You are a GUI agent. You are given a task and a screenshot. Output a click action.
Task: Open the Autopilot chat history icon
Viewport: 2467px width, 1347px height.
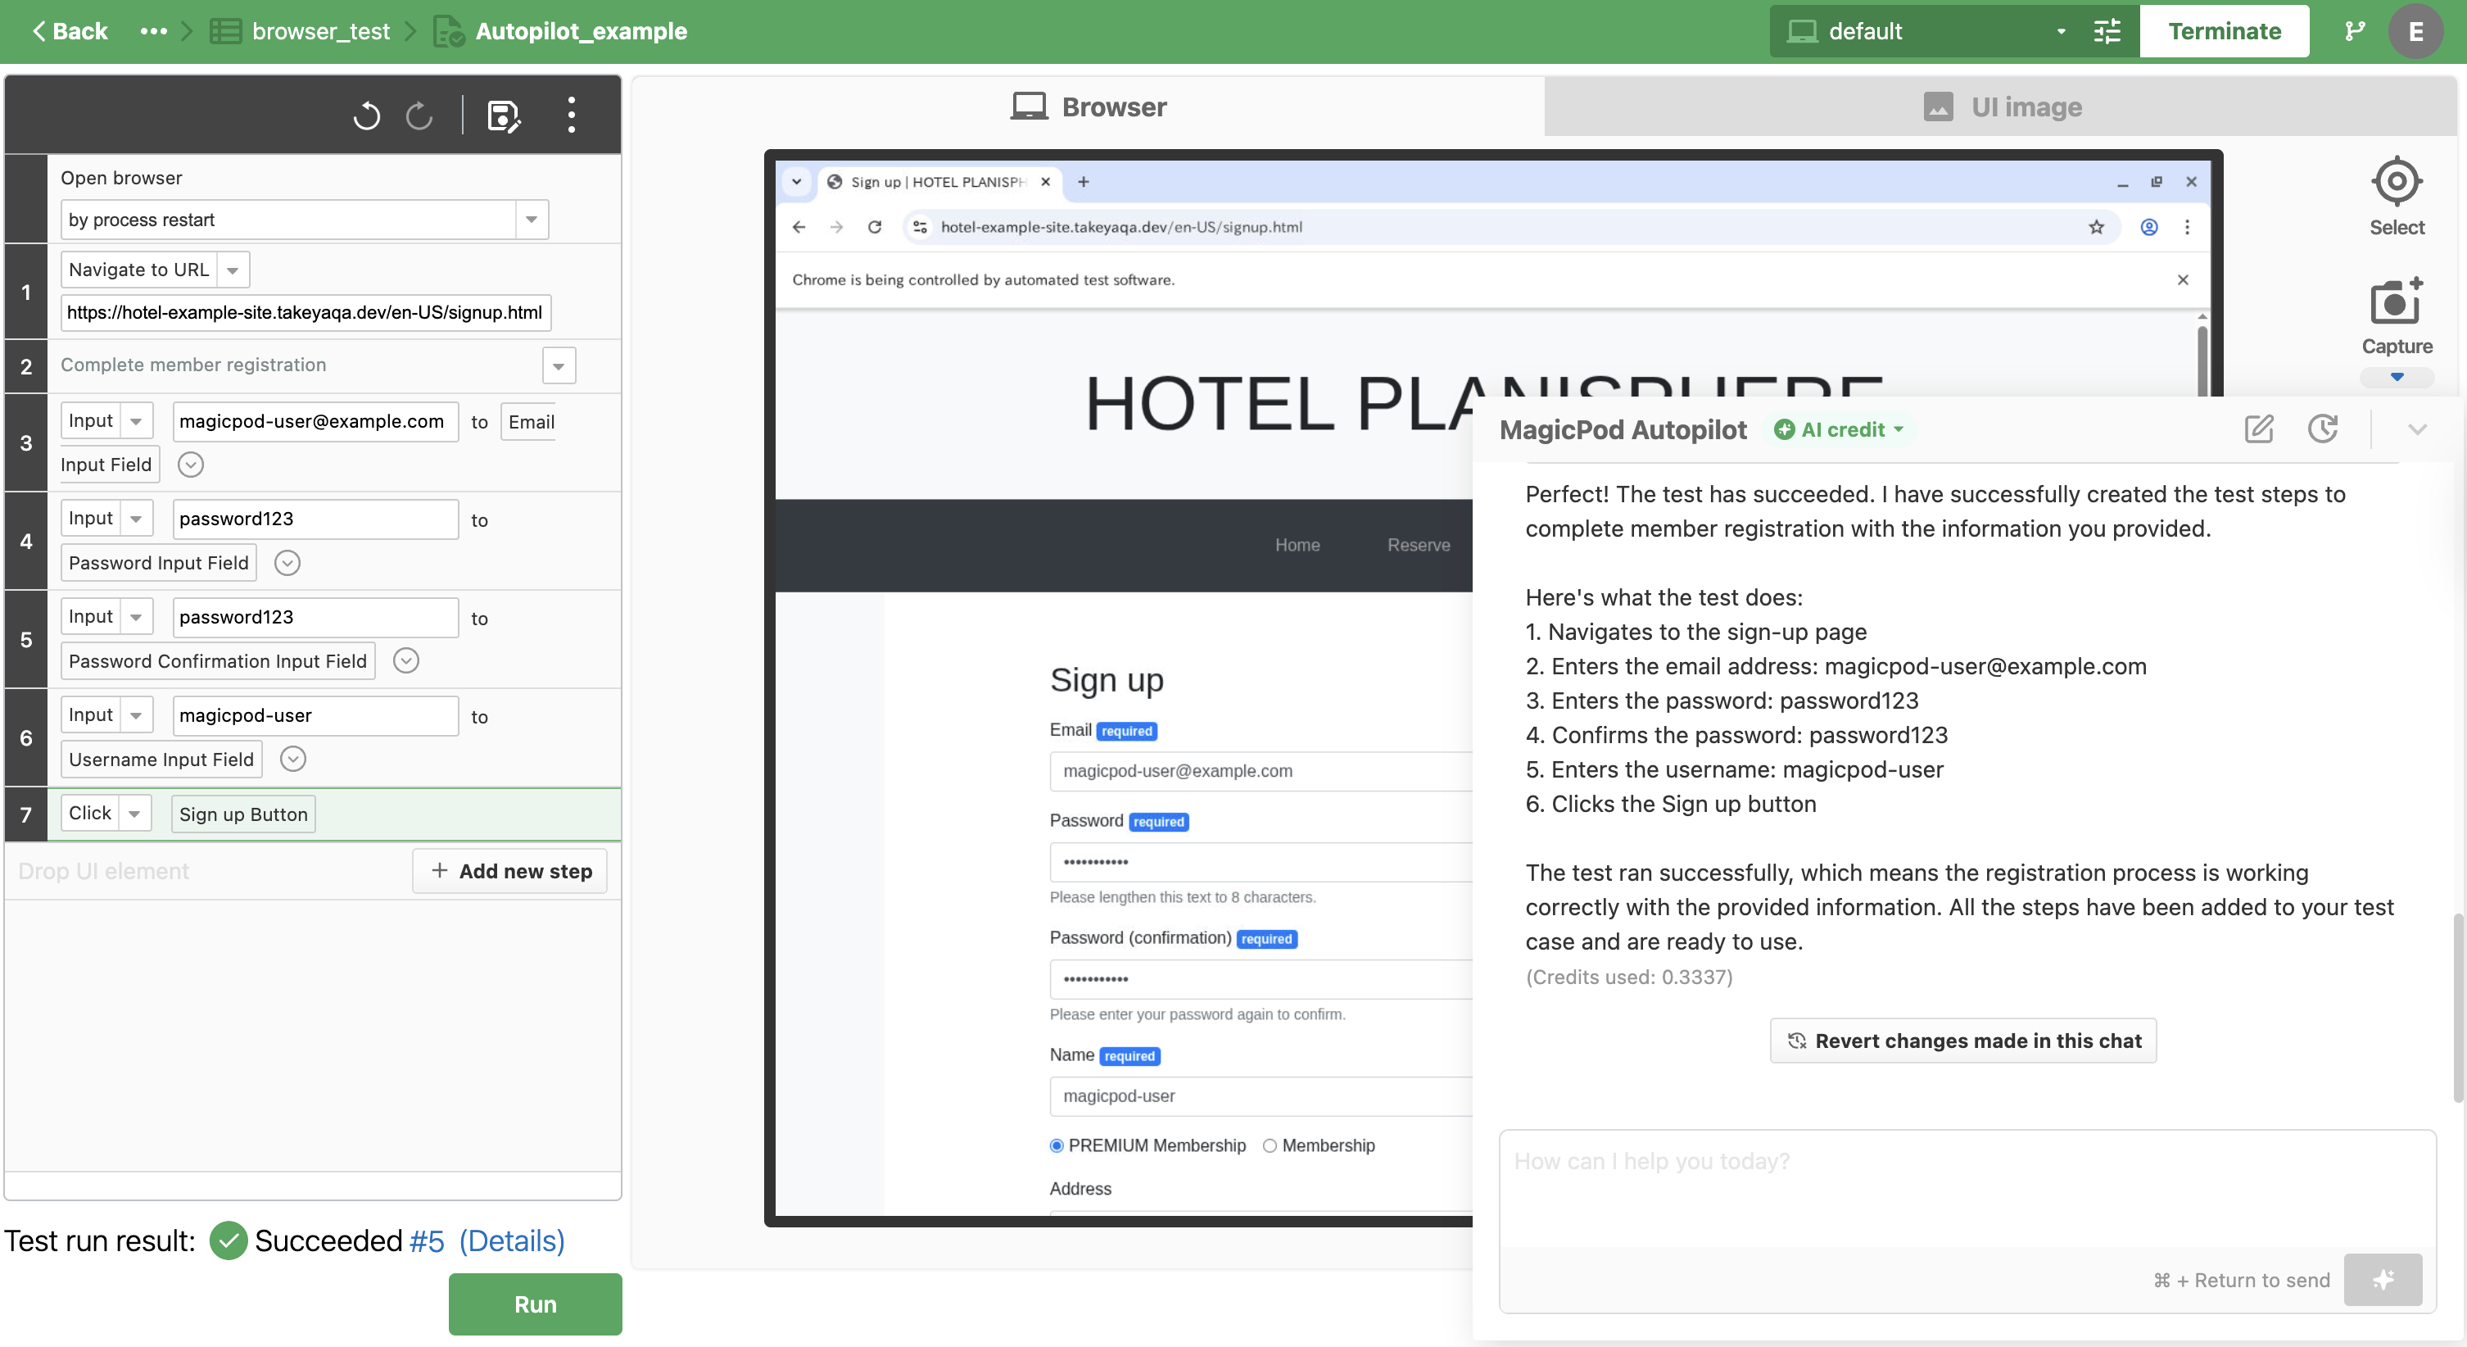point(2324,429)
